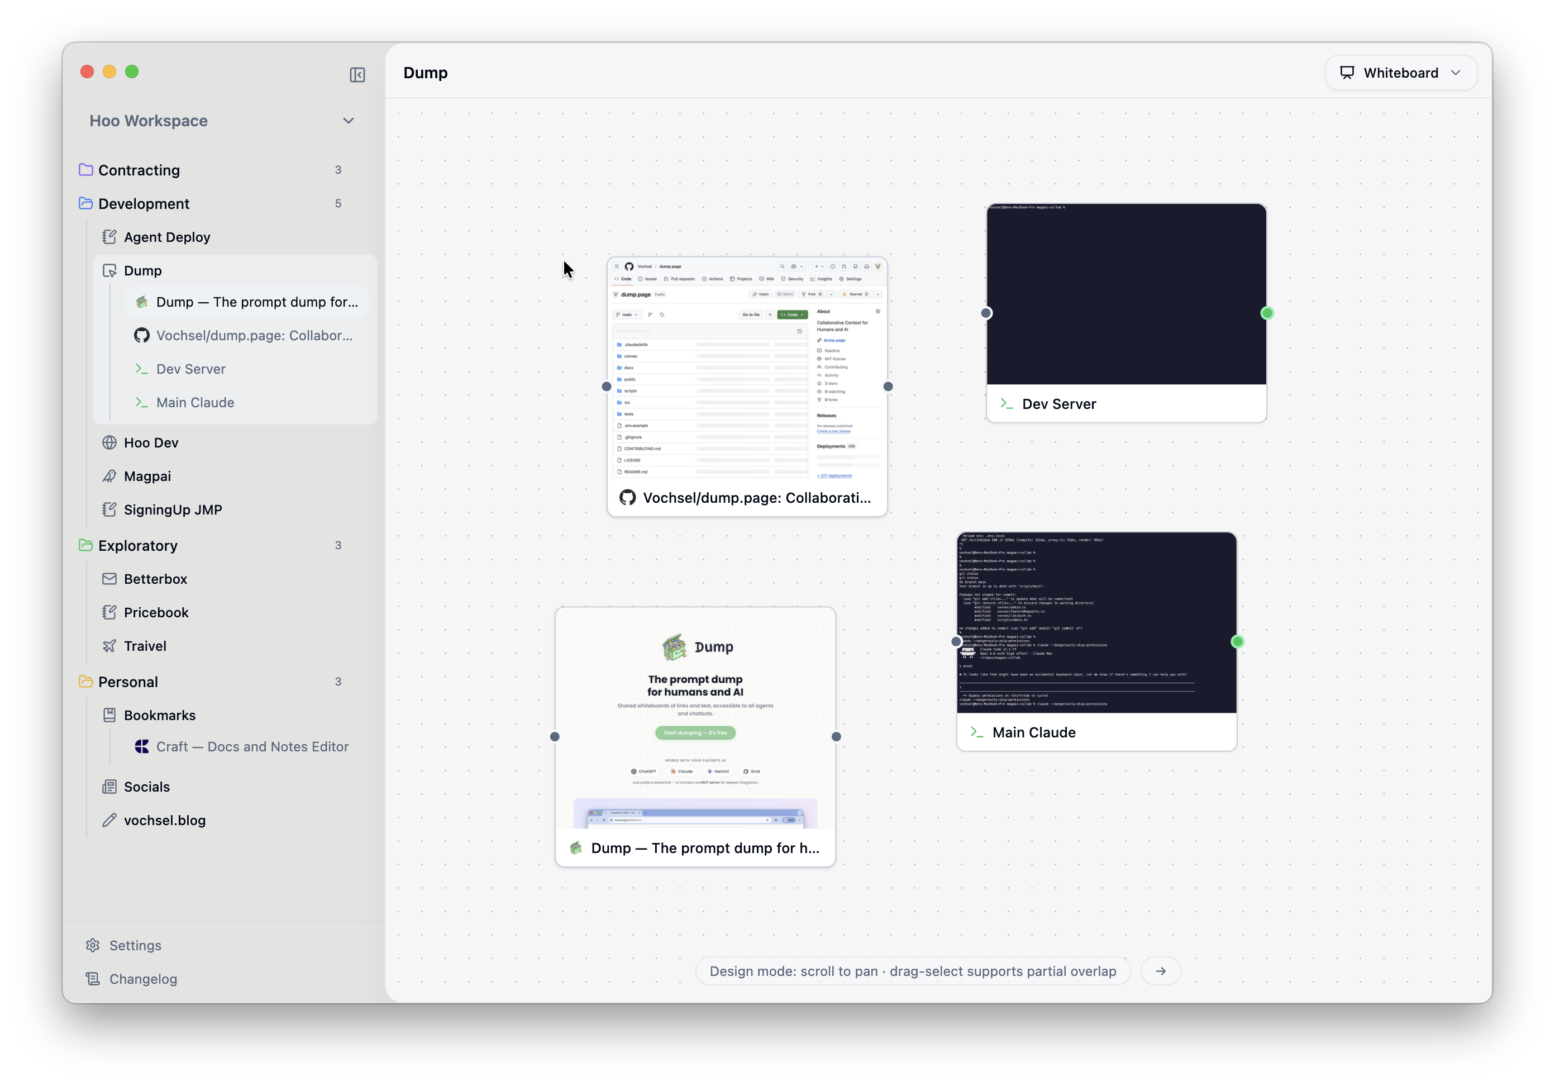This screenshot has height=1086, width=1555.
Task: Open 'Craft — Docs and Notes Editor' bookmark
Action: tap(246, 746)
